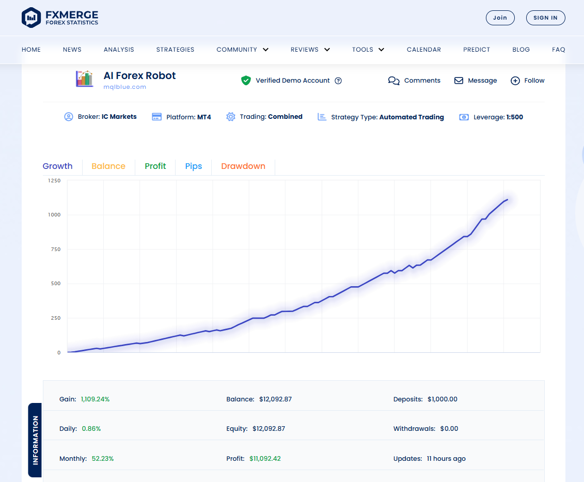Click the green verified shield badge

click(246, 81)
